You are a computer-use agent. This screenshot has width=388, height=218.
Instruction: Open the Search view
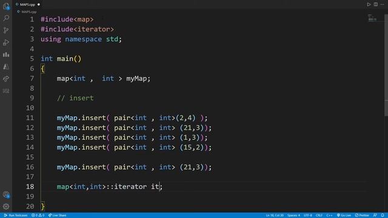(x=6, y=18)
